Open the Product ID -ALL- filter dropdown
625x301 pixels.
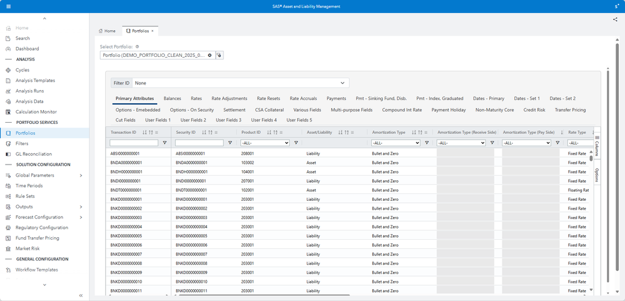click(265, 143)
